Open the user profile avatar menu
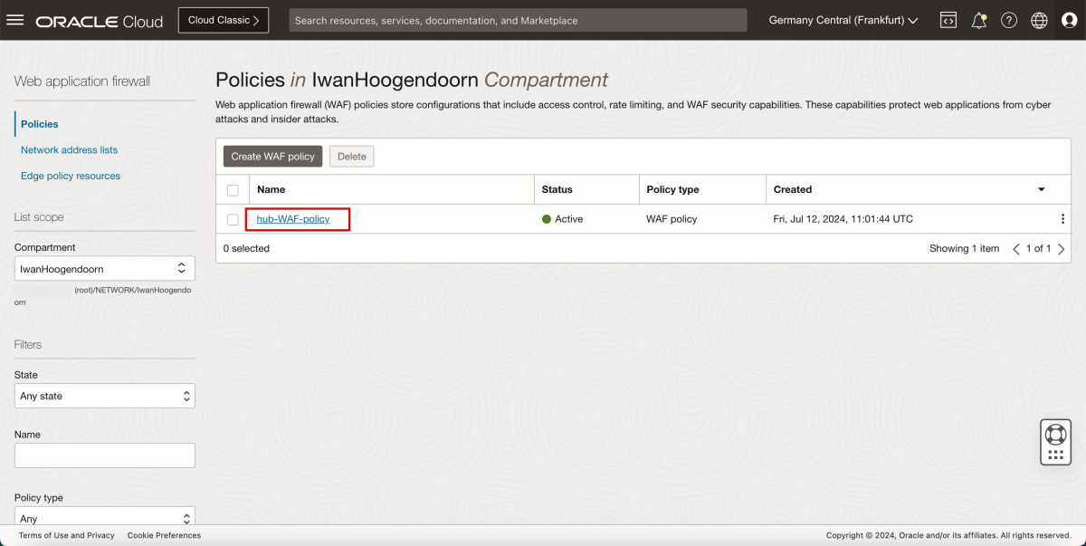The width and height of the screenshot is (1086, 546). point(1070,19)
